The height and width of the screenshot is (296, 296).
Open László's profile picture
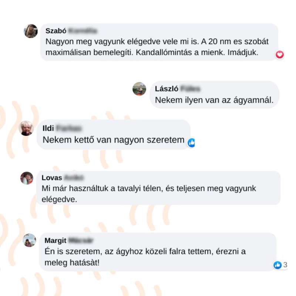139,89
